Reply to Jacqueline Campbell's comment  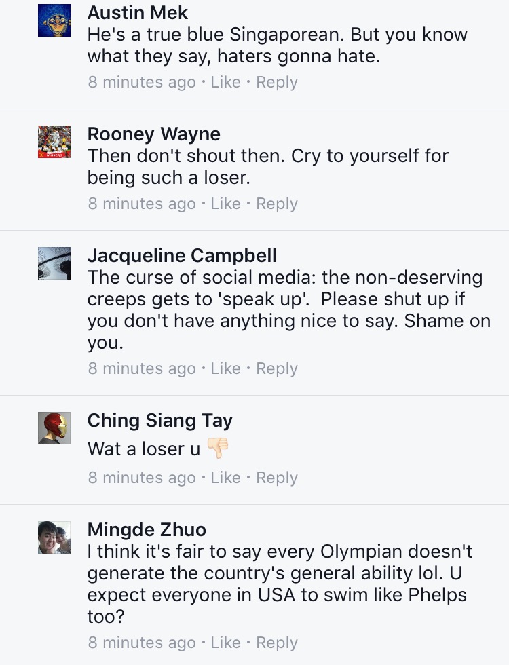coord(277,368)
